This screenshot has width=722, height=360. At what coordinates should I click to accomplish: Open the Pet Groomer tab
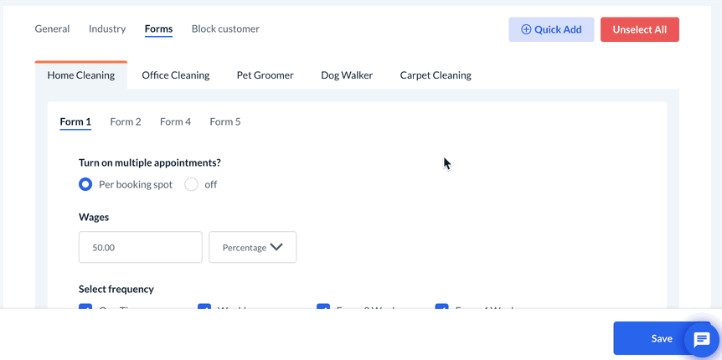[x=265, y=75]
